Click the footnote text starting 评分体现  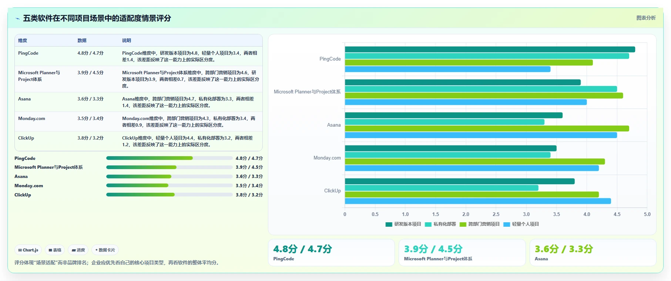(117, 263)
